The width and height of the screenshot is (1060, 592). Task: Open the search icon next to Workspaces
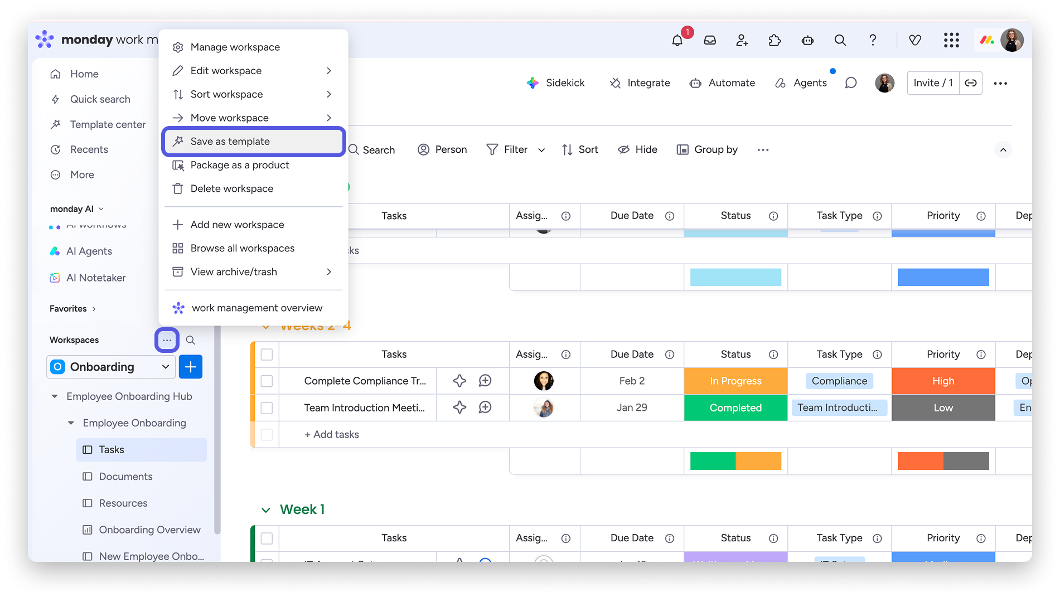(190, 340)
